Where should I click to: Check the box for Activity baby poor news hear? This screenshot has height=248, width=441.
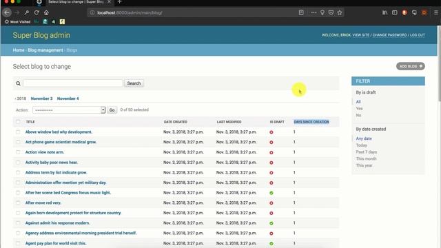(18, 163)
